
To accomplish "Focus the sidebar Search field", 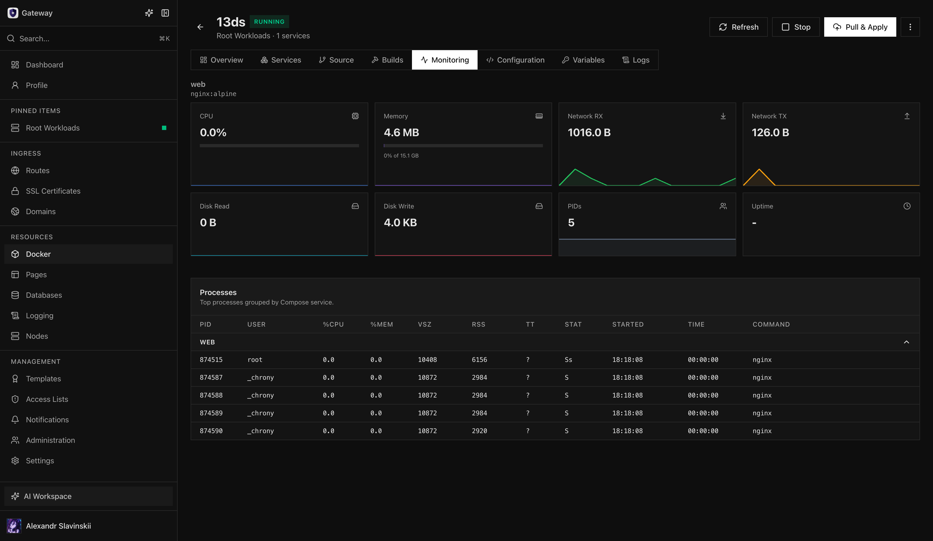I will (89, 39).
